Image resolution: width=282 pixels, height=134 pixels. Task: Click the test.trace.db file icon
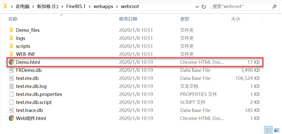click(x=11, y=110)
